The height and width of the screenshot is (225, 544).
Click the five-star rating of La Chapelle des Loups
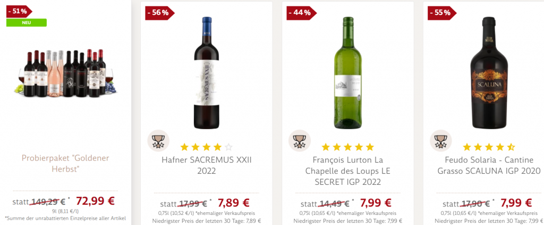pos(347,147)
